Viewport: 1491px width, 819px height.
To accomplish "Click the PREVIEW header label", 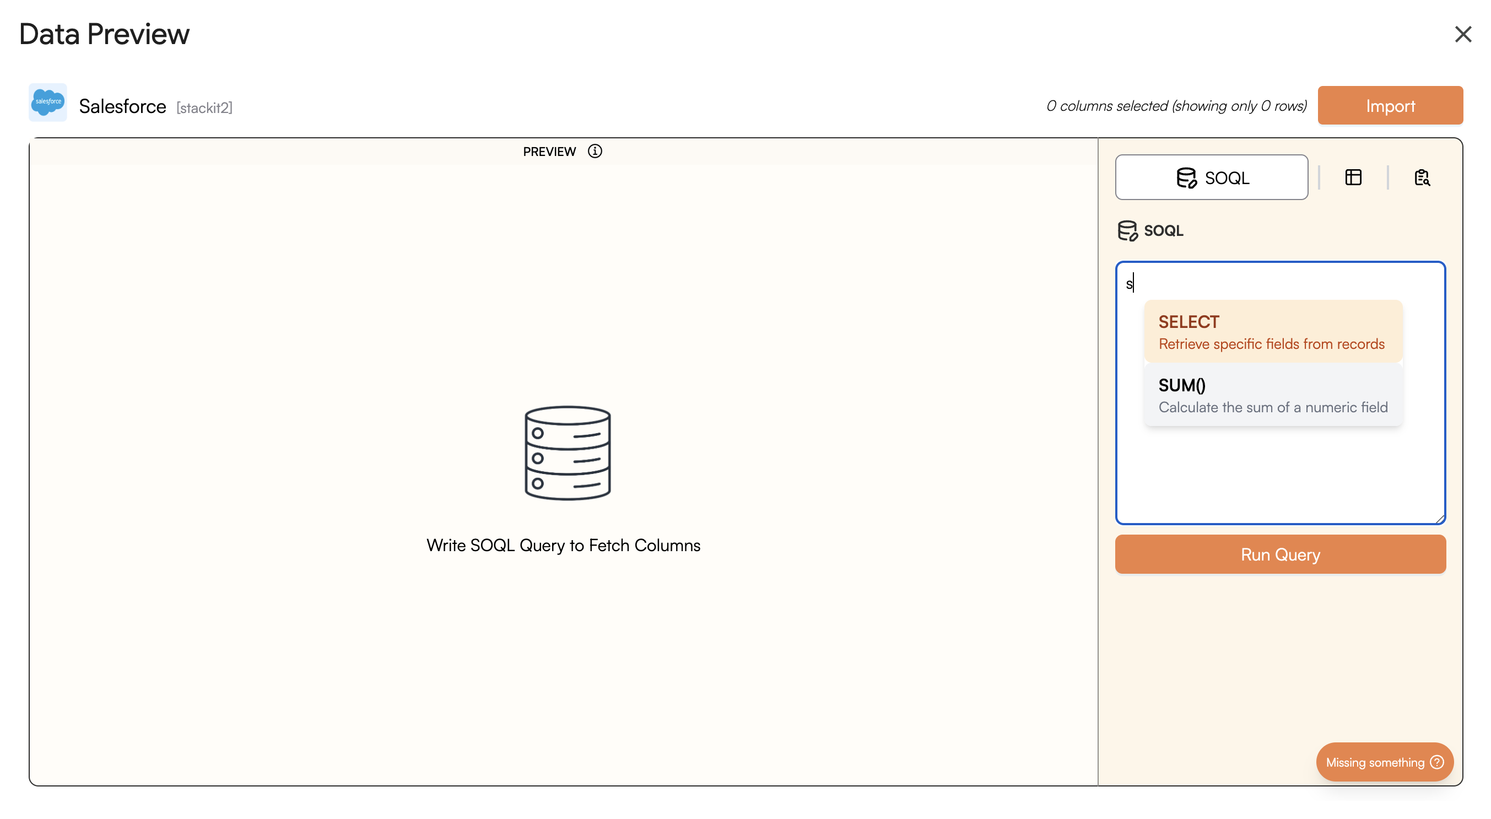I will pos(549,152).
